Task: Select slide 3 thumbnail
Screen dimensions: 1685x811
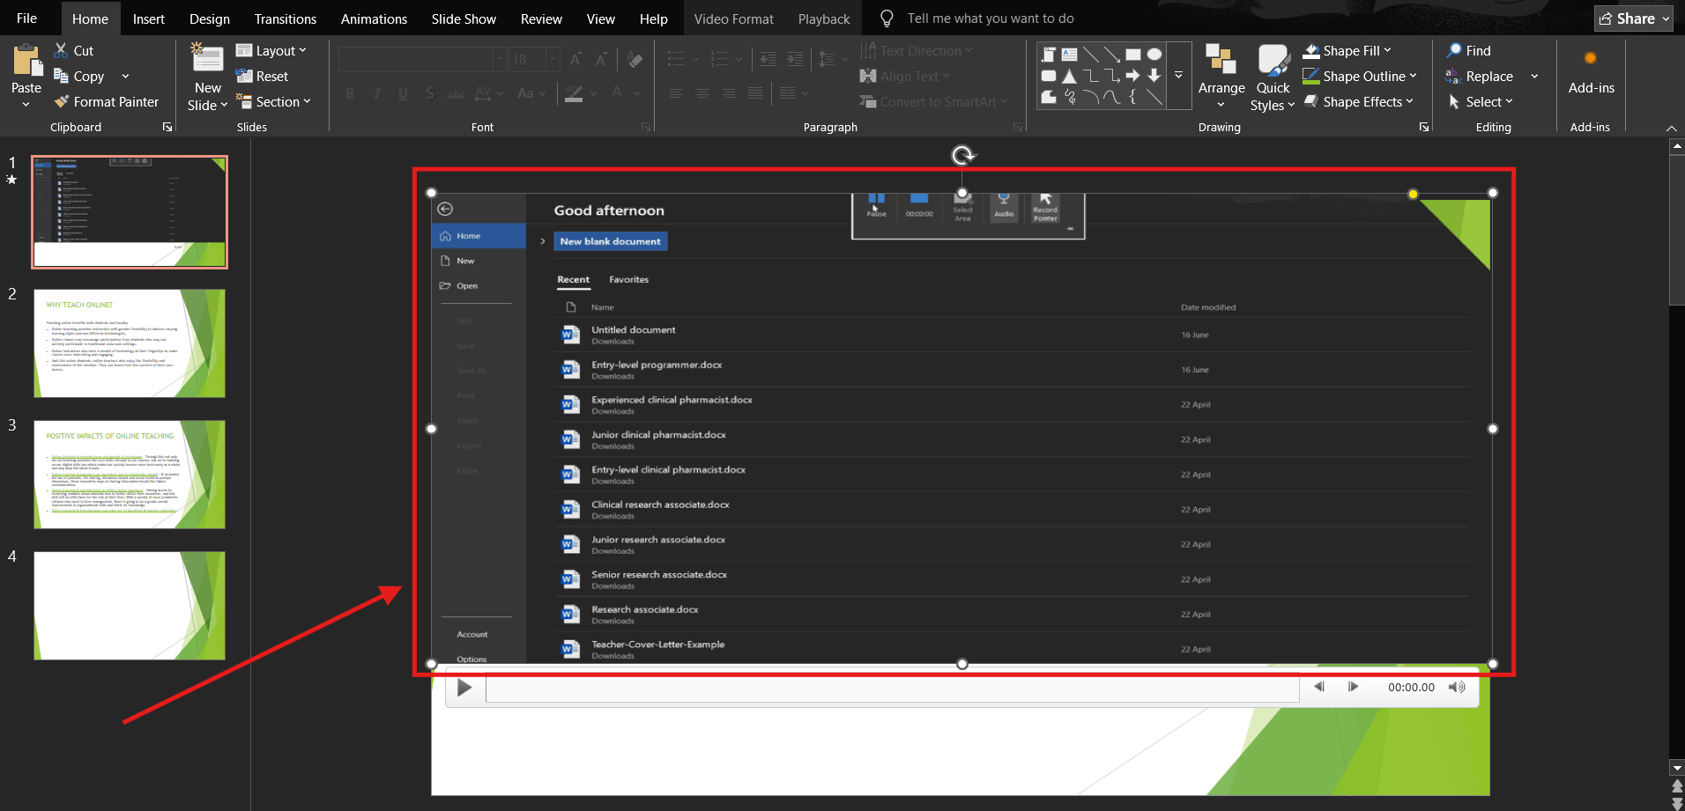Action: [129, 474]
